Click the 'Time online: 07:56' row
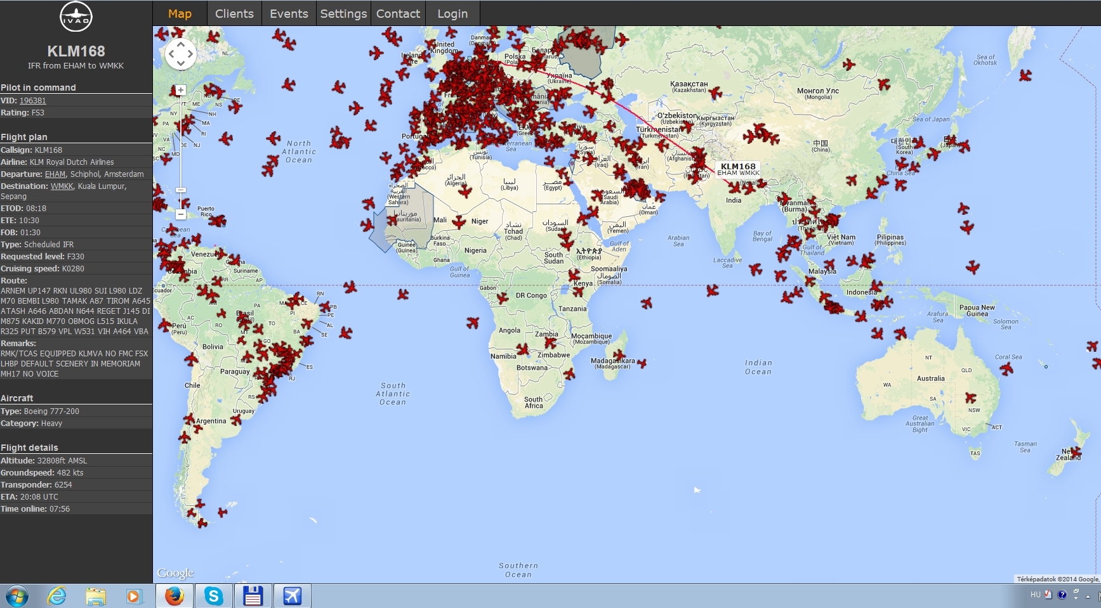The image size is (1101, 608). click(x=76, y=508)
